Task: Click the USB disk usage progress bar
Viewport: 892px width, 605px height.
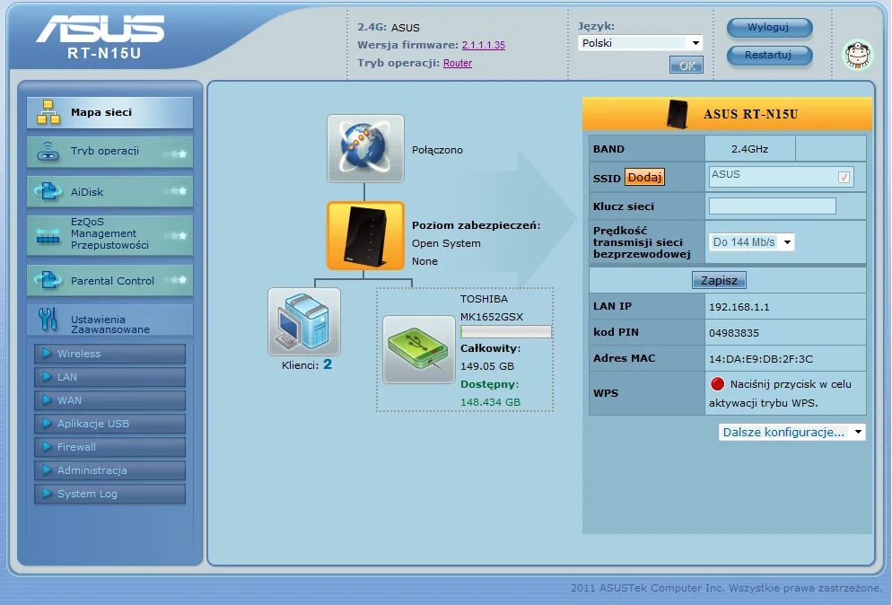Action: pos(506,331)
